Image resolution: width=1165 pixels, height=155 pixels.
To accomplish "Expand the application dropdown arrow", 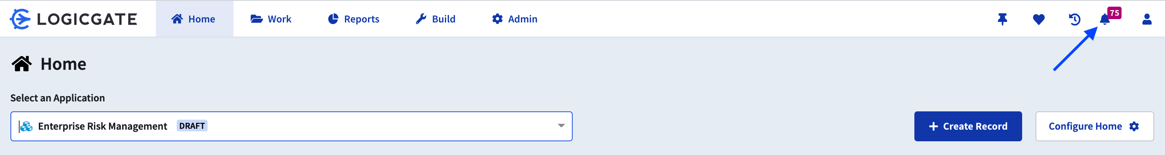I will coord(561,126).
